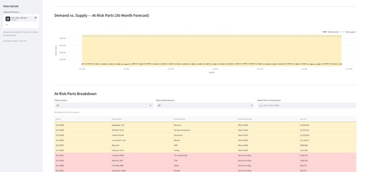This screenshot has width=367, height=172.
Task: Click the ON Semiconductor manufacturer cell
Action: coord(205,130)
